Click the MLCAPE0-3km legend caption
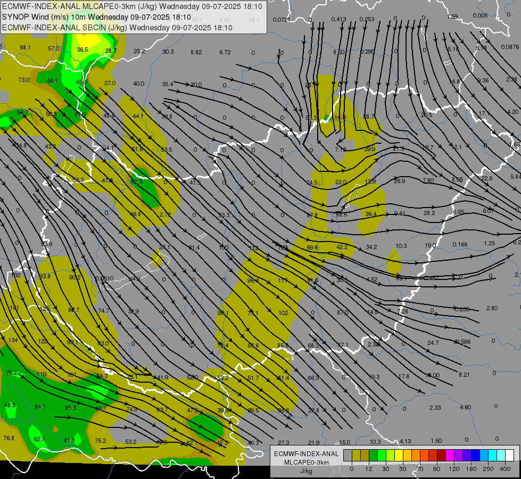 [307, 463]
